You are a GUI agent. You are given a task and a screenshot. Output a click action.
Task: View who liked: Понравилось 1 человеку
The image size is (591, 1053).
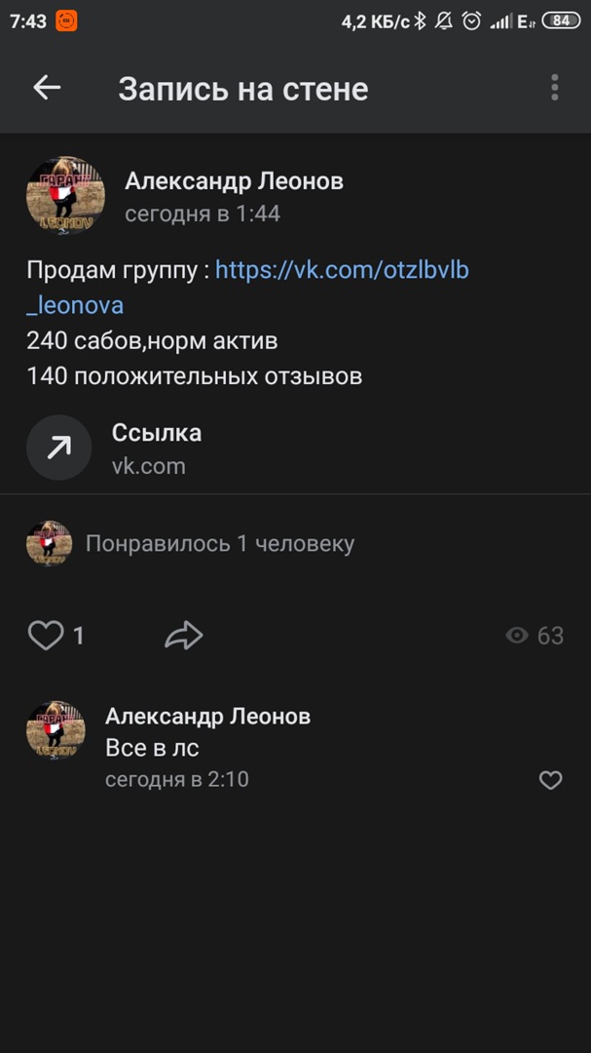[x=219, y=544]
